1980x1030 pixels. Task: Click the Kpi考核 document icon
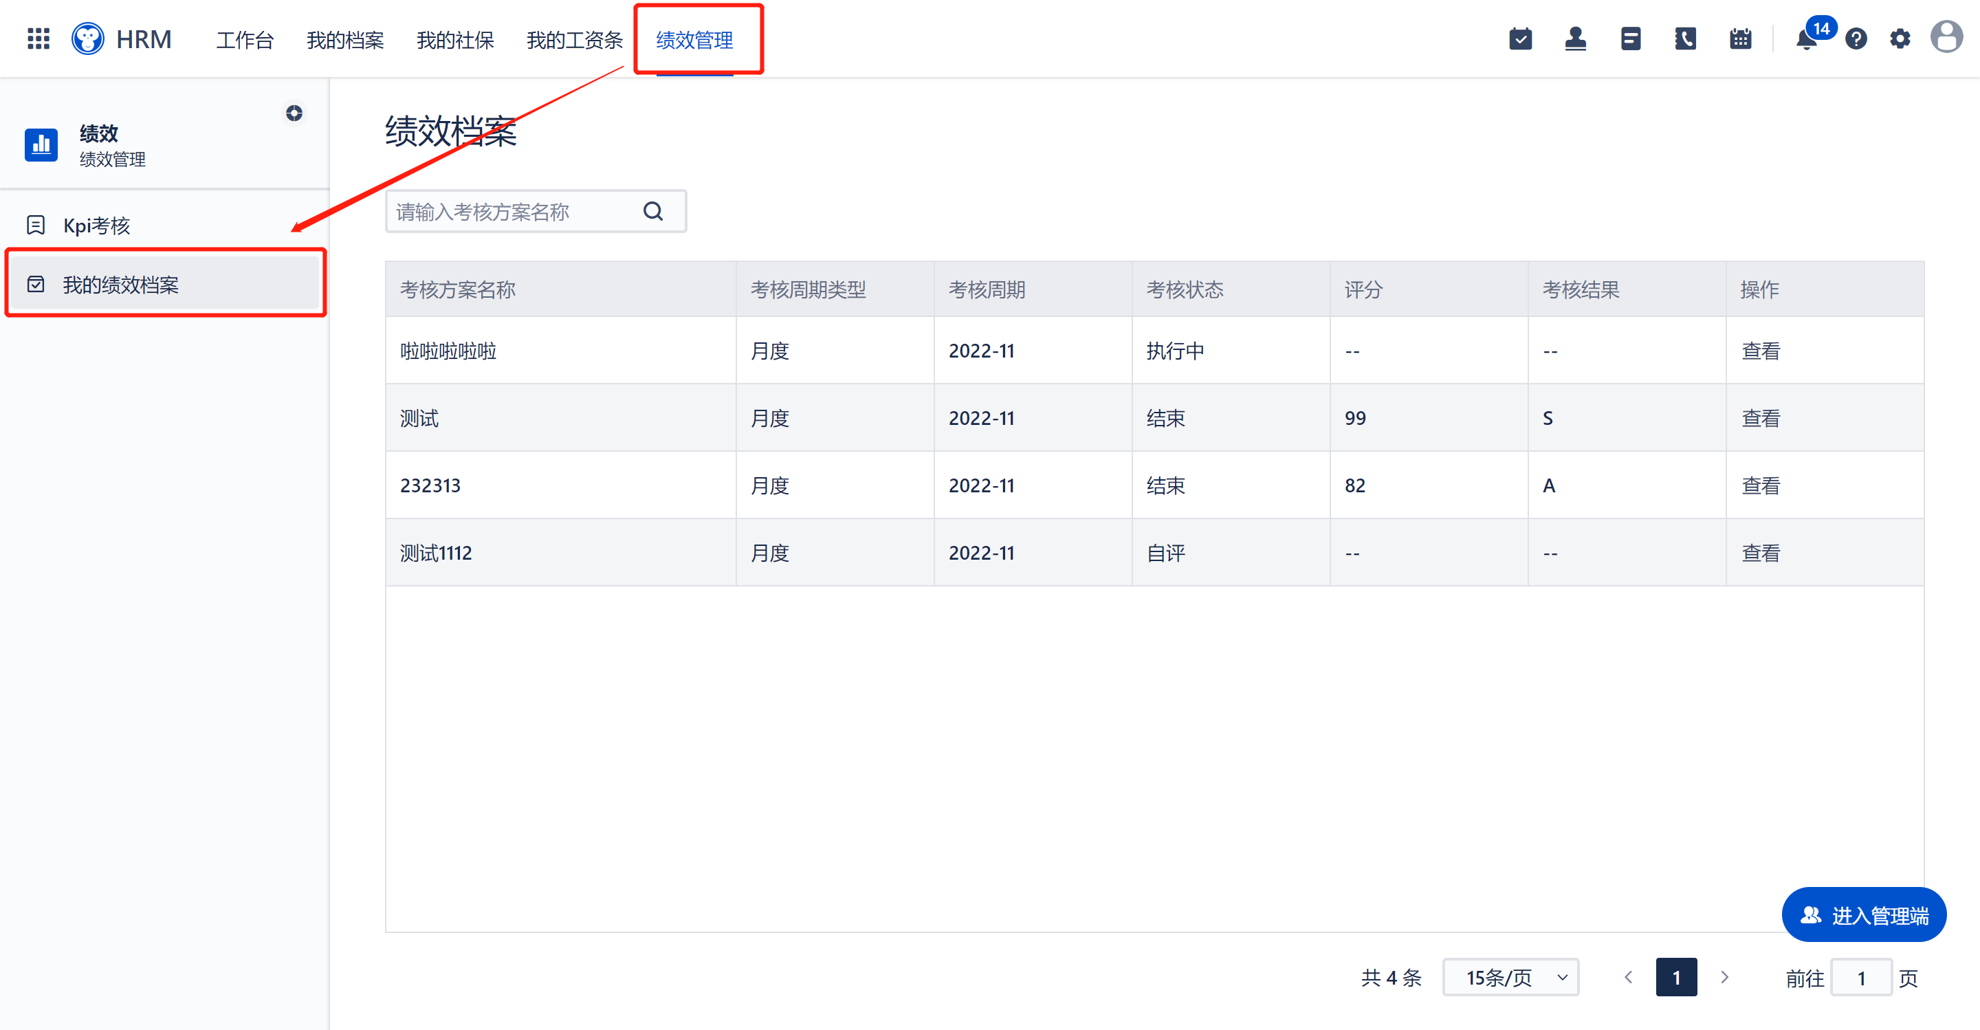(x=35, y=226)
